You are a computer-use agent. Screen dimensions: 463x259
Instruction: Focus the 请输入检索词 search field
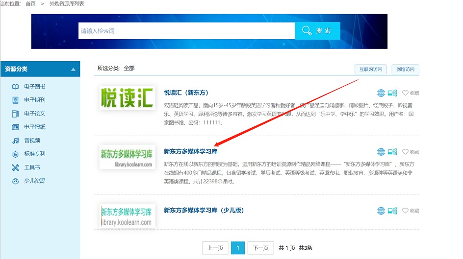(x=186, y=31)
